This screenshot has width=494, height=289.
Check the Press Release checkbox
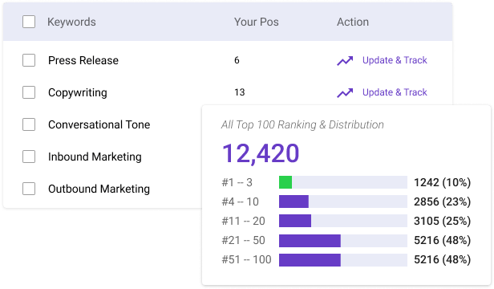tap(29, 60)
